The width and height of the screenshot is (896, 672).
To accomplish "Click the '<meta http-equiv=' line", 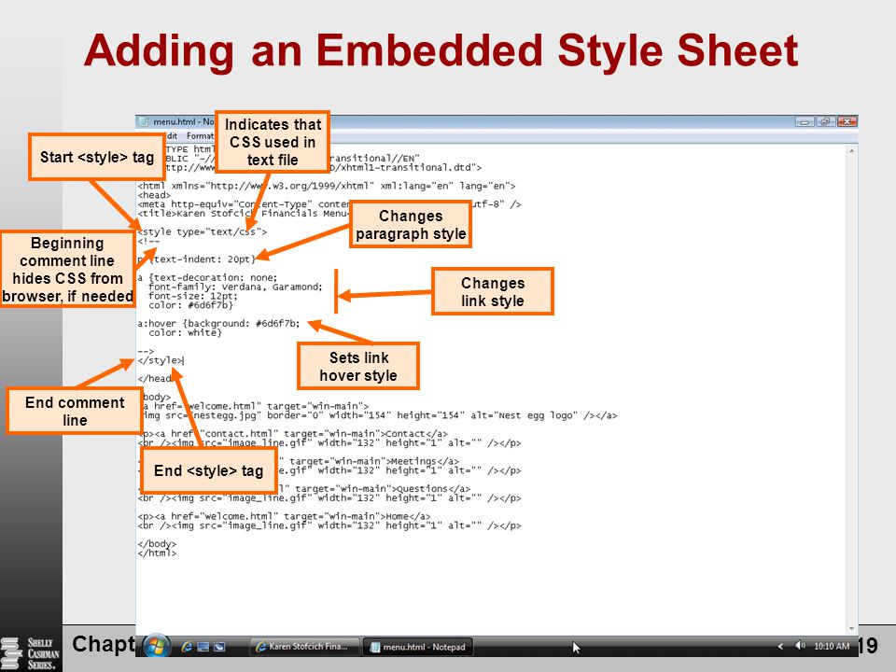I will tap(329, 204).
